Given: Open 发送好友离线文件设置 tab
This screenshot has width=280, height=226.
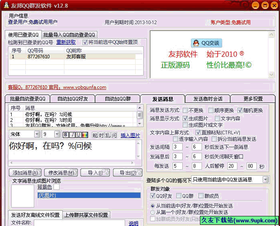Looking at the screenshot, I should pos(35,215).
